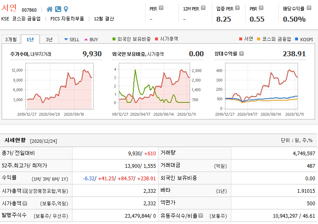
Task: Switch to the 3년 tab
Action: tap(49, 39)
